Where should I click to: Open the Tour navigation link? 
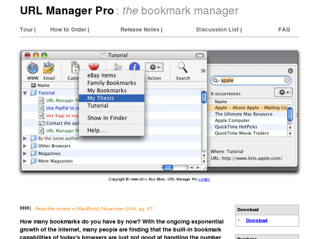tap(26, 30)
